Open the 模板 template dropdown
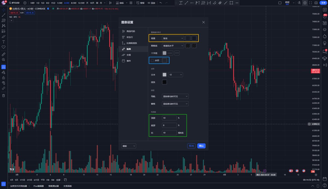This screenshot has width=328, height=189. (128, 146)
